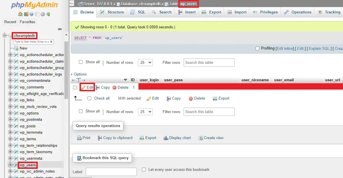Sort by user_email column header
The width and height of the screenshot is (343, 178).
coord(284,80)
